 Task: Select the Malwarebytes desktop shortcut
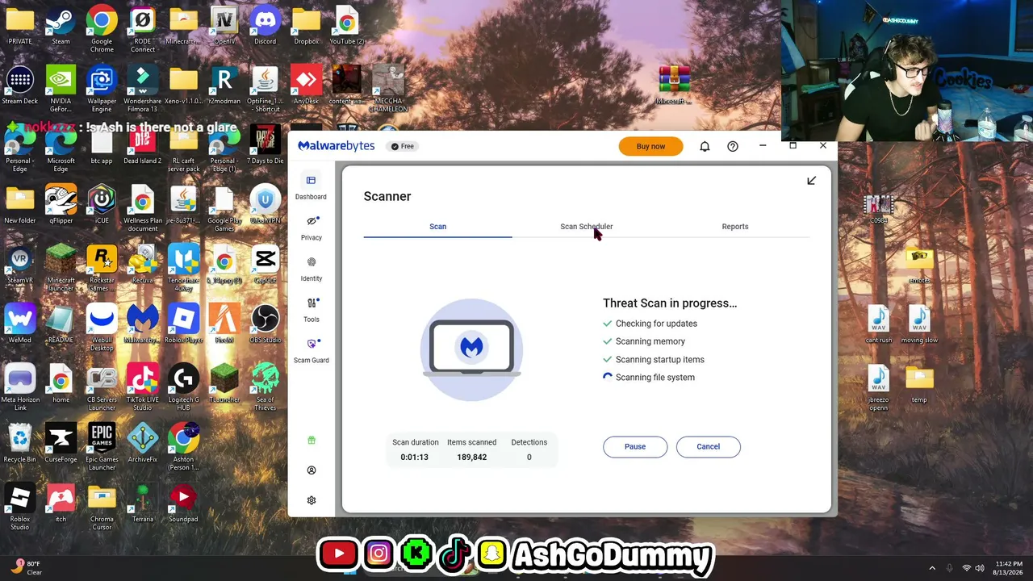click(x=143, y=325)
